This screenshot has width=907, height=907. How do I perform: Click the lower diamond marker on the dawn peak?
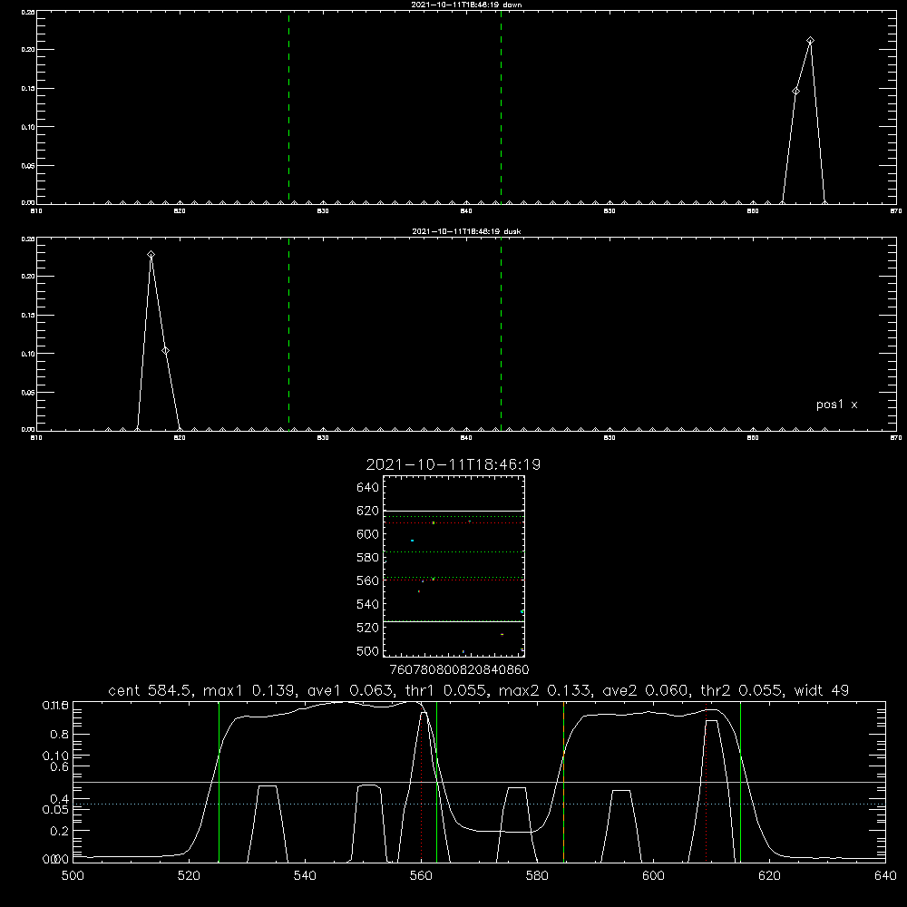coord(796,92)
